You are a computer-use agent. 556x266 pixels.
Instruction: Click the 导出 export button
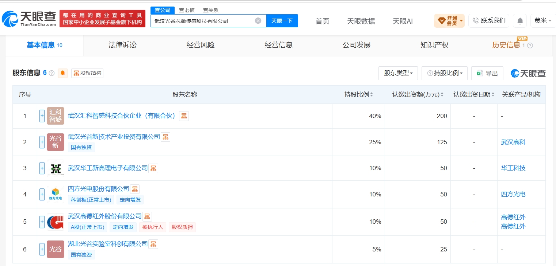point(487,73)
